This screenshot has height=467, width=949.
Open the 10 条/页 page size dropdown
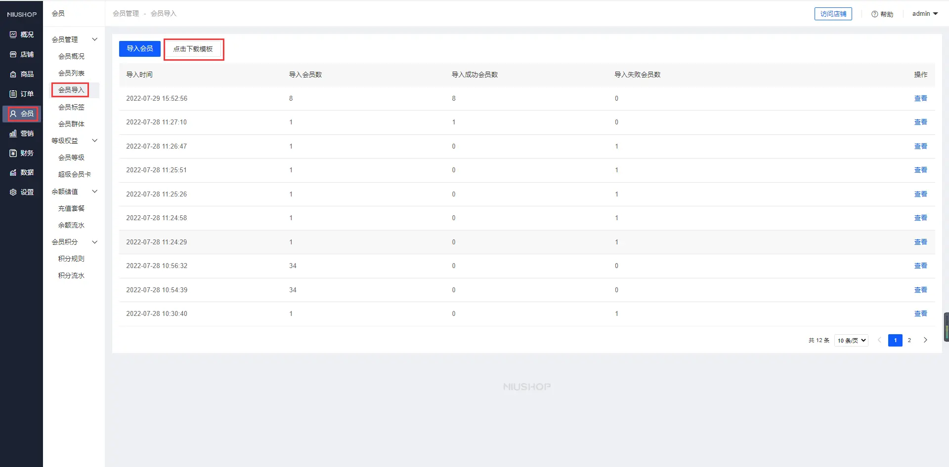(x=851, y=340)
